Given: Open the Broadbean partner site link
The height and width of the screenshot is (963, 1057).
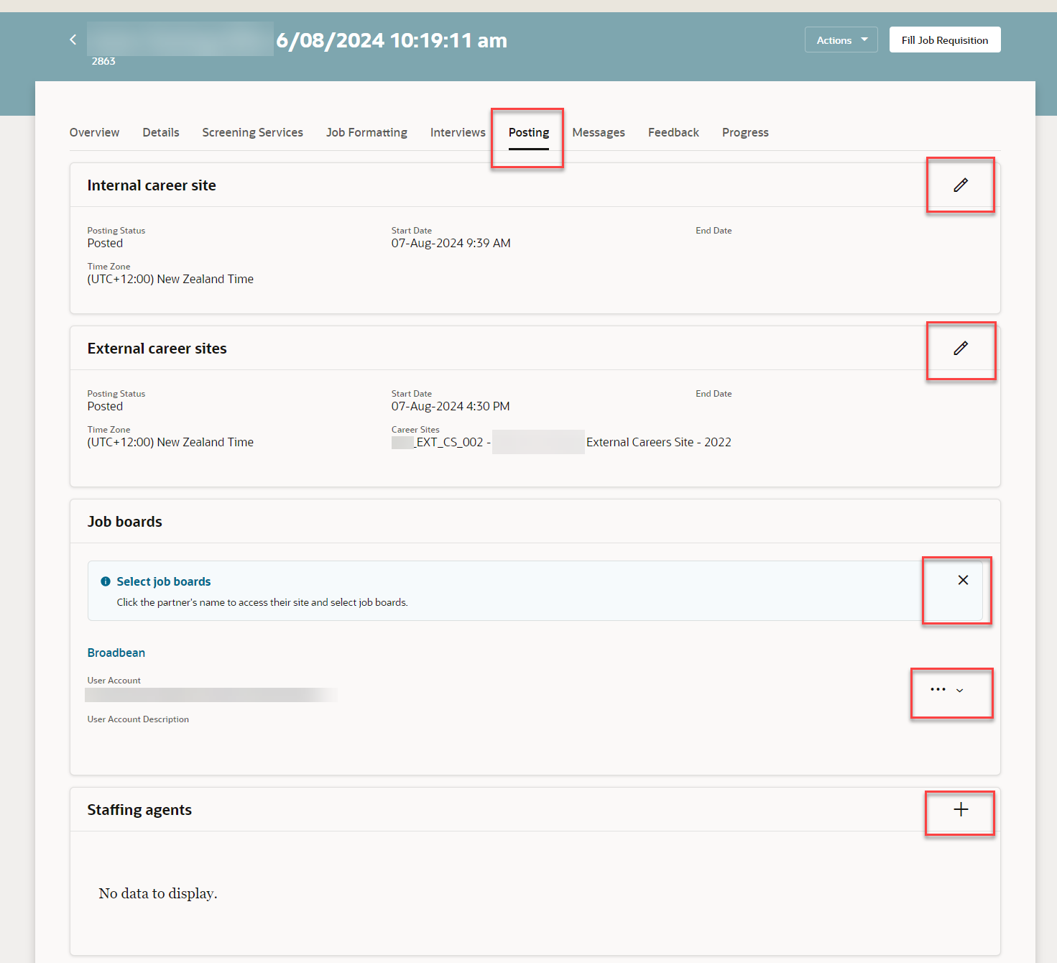Looking at the screenshot, I should (116, 653).
